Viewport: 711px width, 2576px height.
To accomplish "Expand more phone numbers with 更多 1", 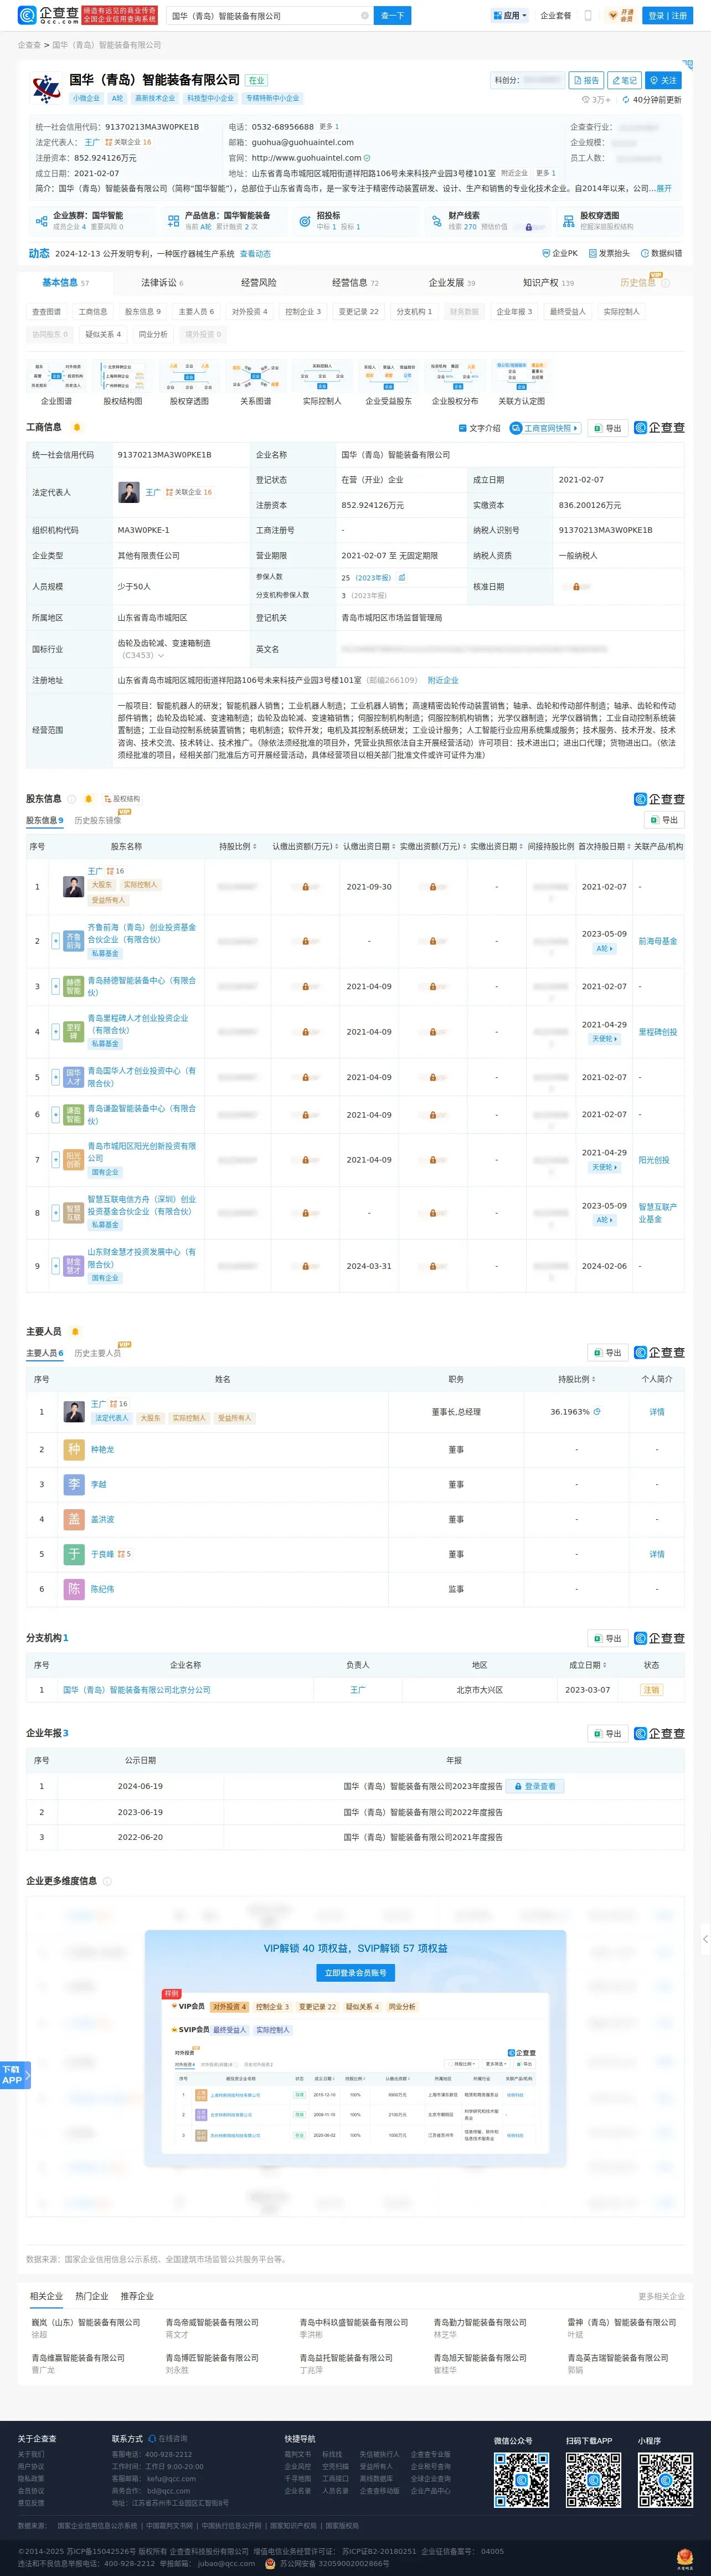I will 329,127.
